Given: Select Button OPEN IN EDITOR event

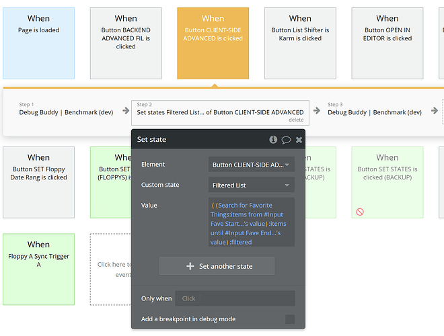Looking at the screenshot, I should coord(387,42).
